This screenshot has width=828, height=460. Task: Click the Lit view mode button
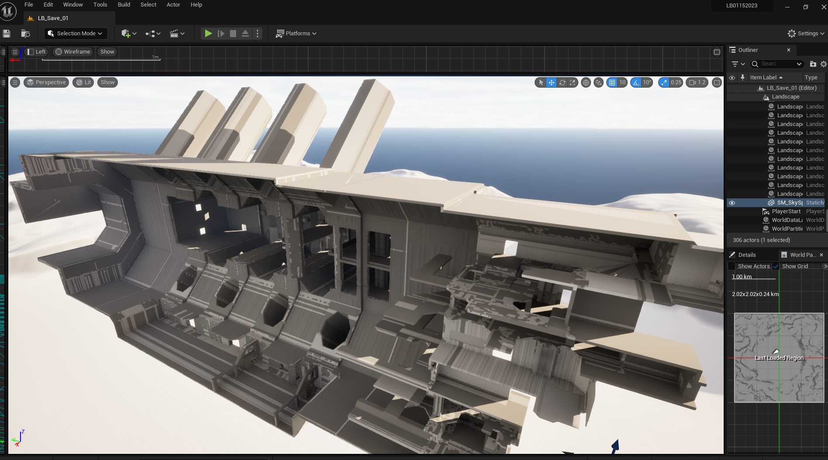click(x=83, y=82)
